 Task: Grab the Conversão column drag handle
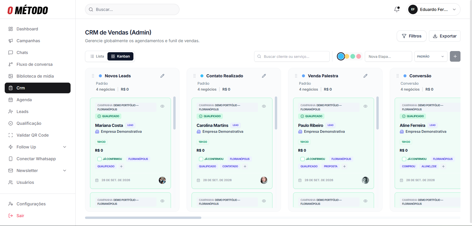click(398, 76)
